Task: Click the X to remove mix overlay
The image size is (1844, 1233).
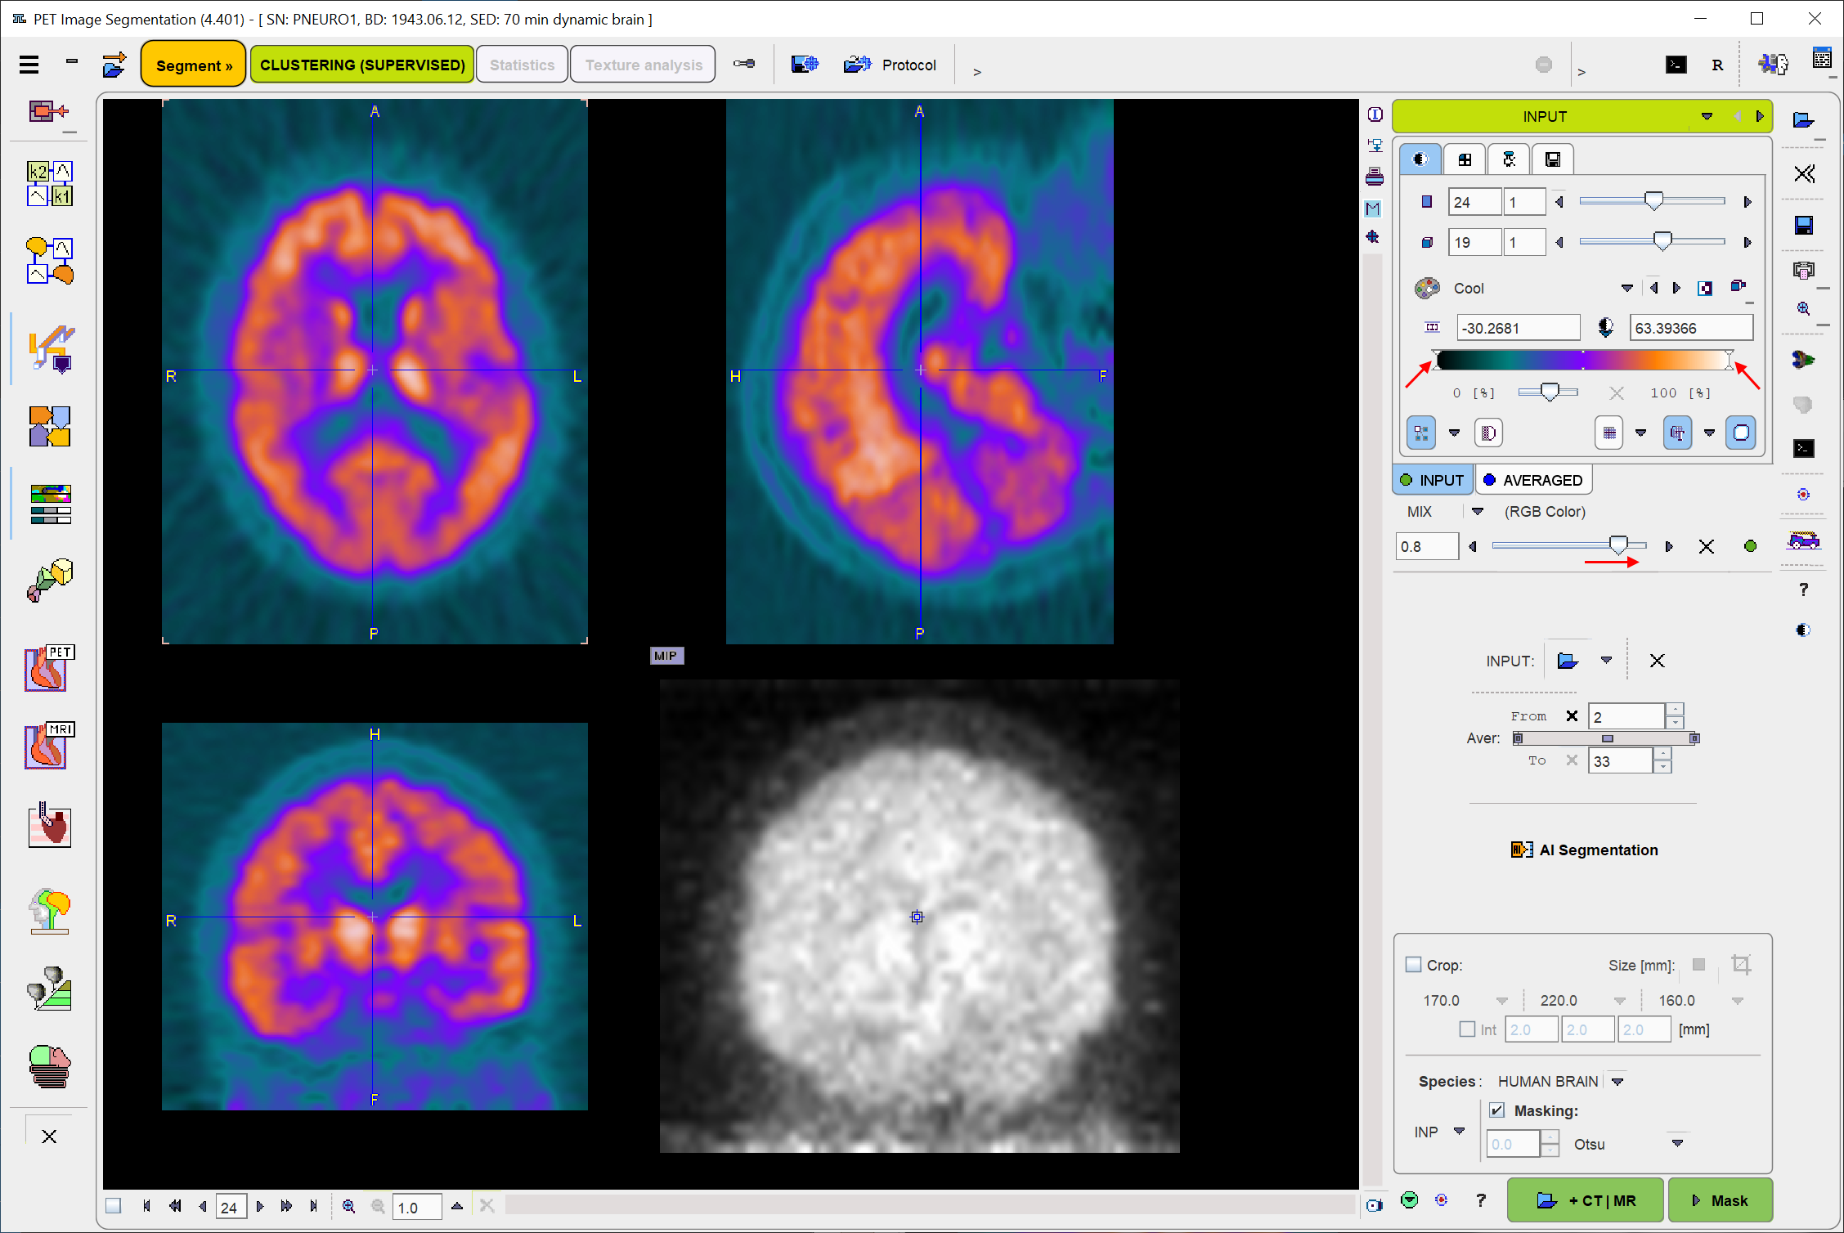Action: (1706, 546)
